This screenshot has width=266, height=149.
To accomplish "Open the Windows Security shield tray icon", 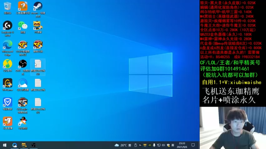I will coord(168,145).
